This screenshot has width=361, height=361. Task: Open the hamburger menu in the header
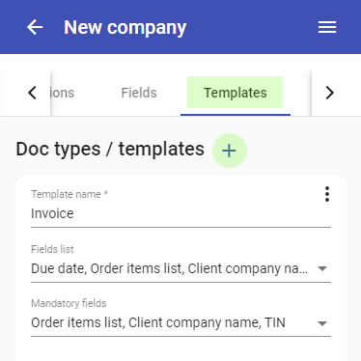327,27
